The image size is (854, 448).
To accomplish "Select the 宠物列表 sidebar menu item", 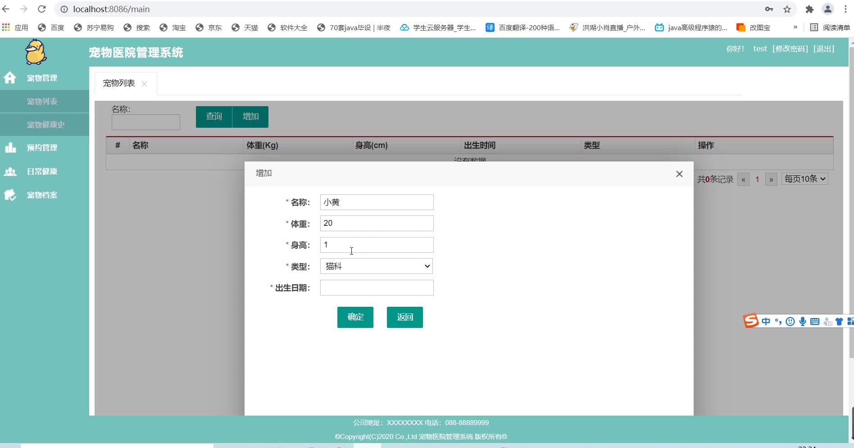I will (42, 101).
